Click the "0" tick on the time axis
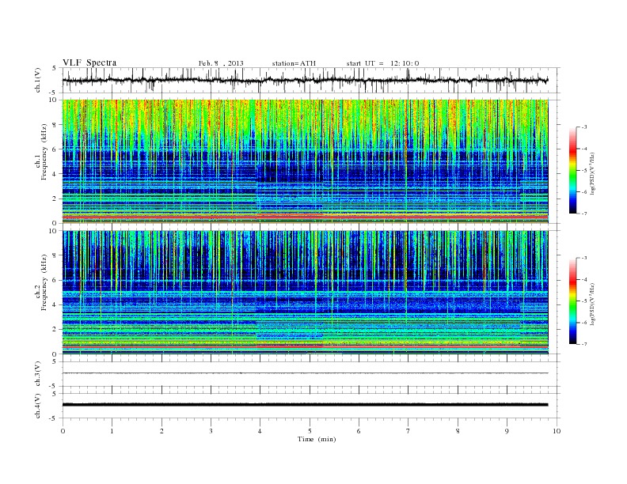This screenshot has width=627, height=484. coord(63,431)
